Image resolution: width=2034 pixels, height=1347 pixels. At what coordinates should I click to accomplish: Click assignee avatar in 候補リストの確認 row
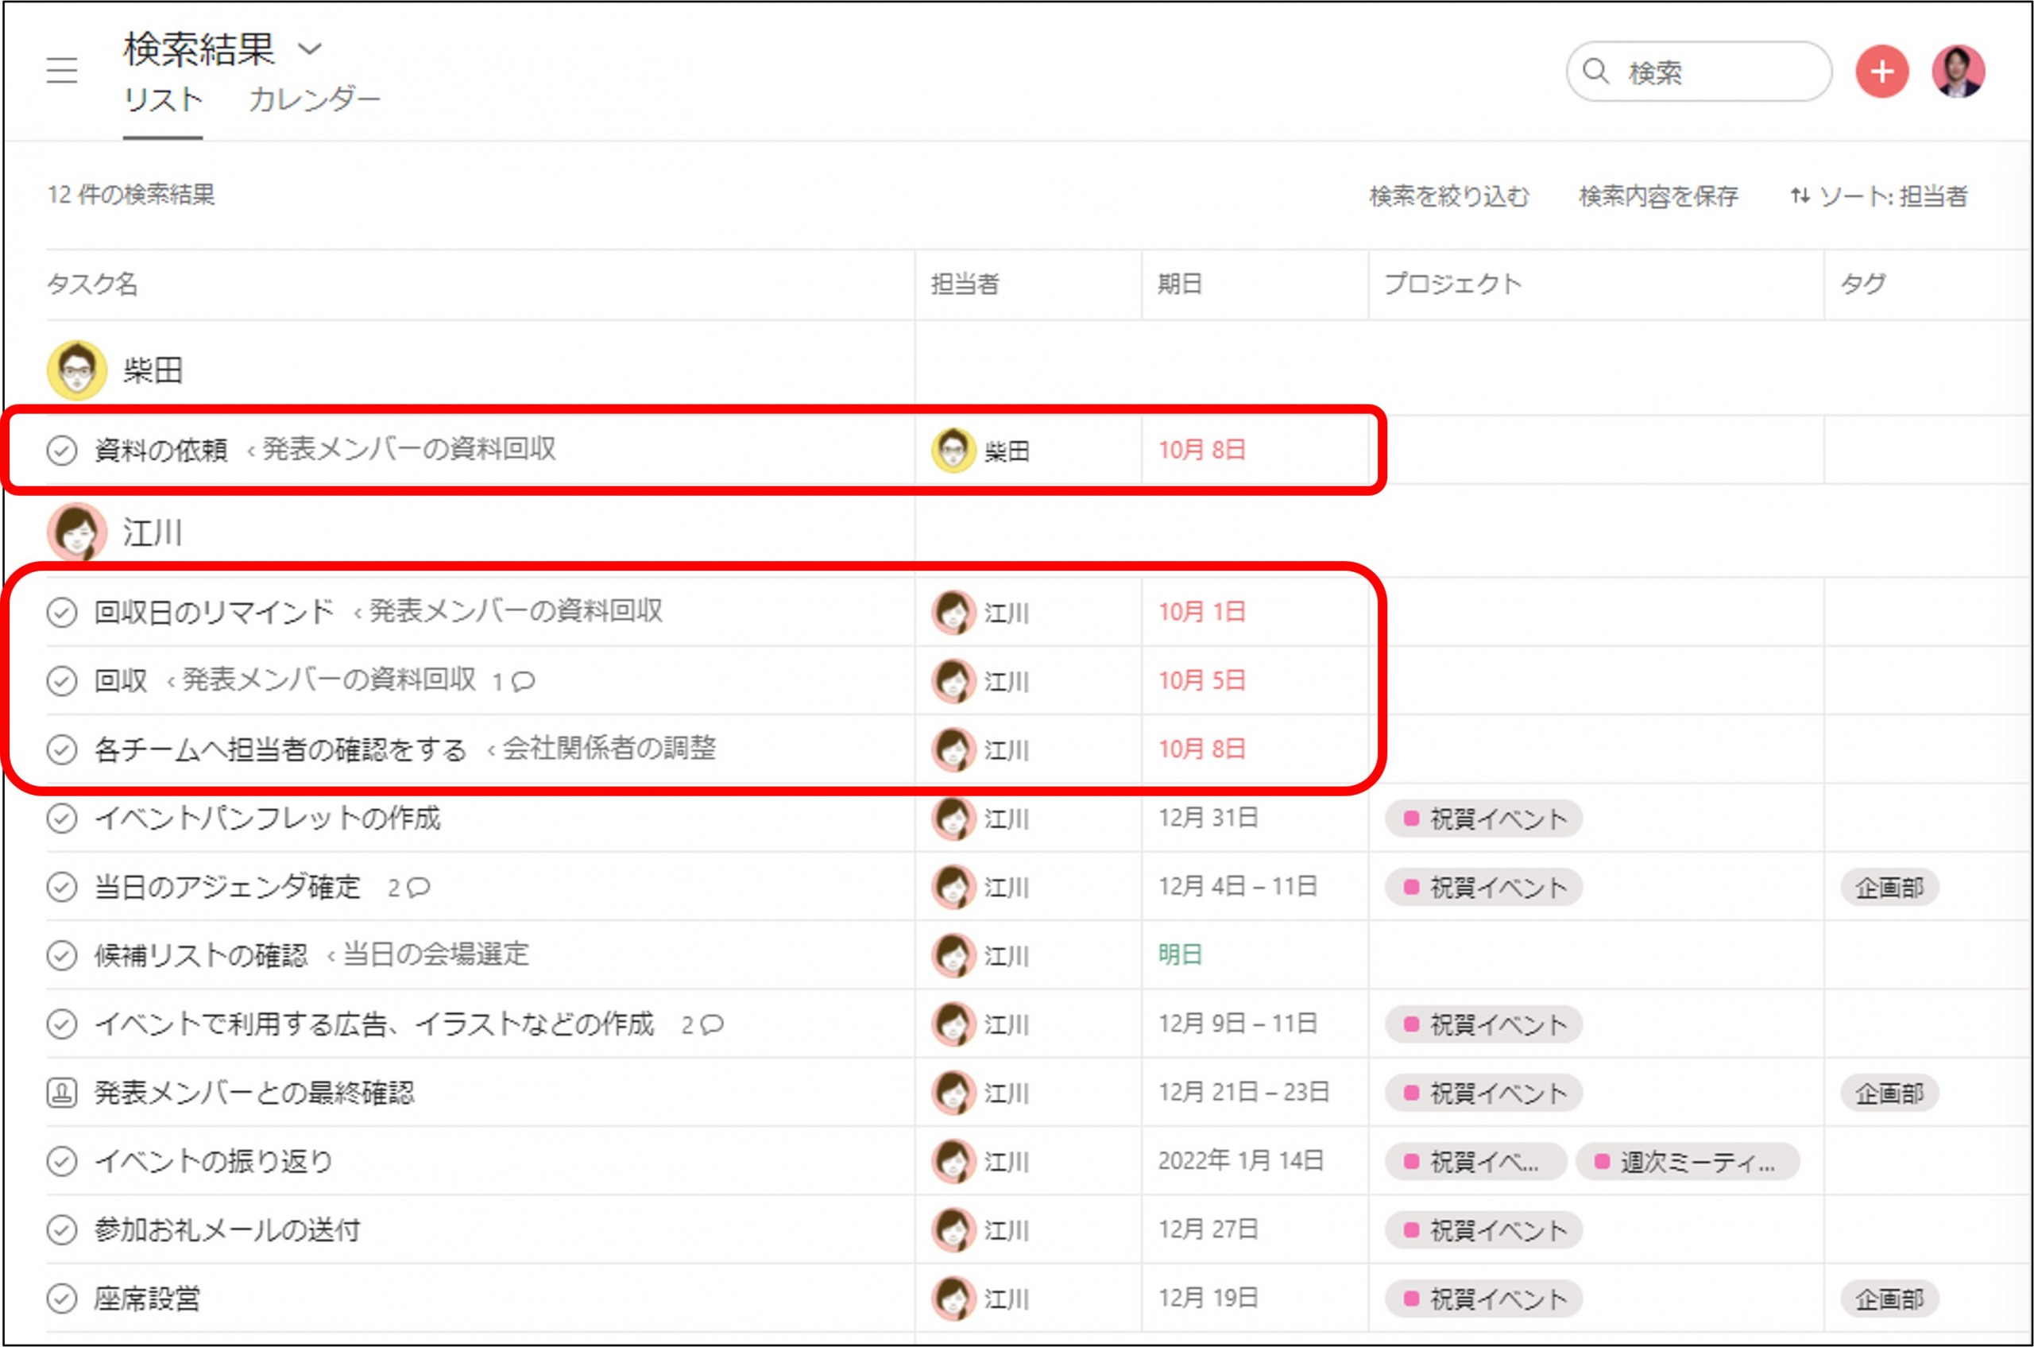[953, 954]
